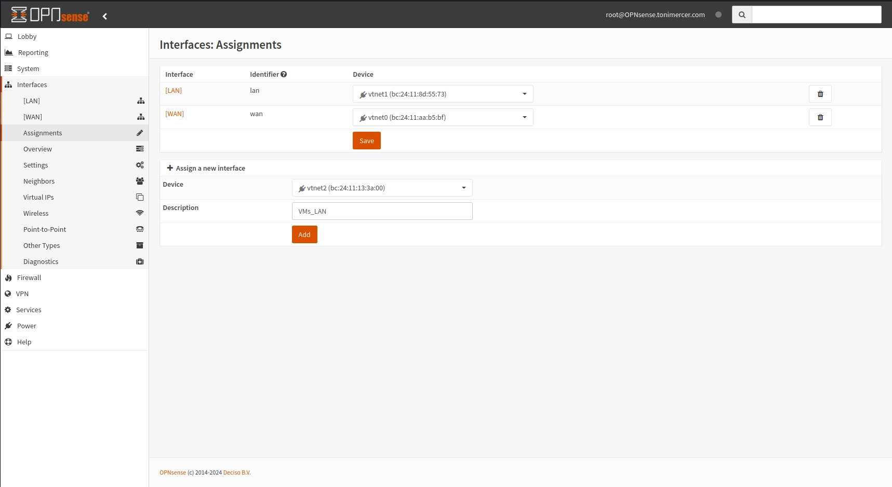Image resolution: width=892 pixels, height=487 pixels.
Task: Open Interfaces Settings
Action: [74, 165]
